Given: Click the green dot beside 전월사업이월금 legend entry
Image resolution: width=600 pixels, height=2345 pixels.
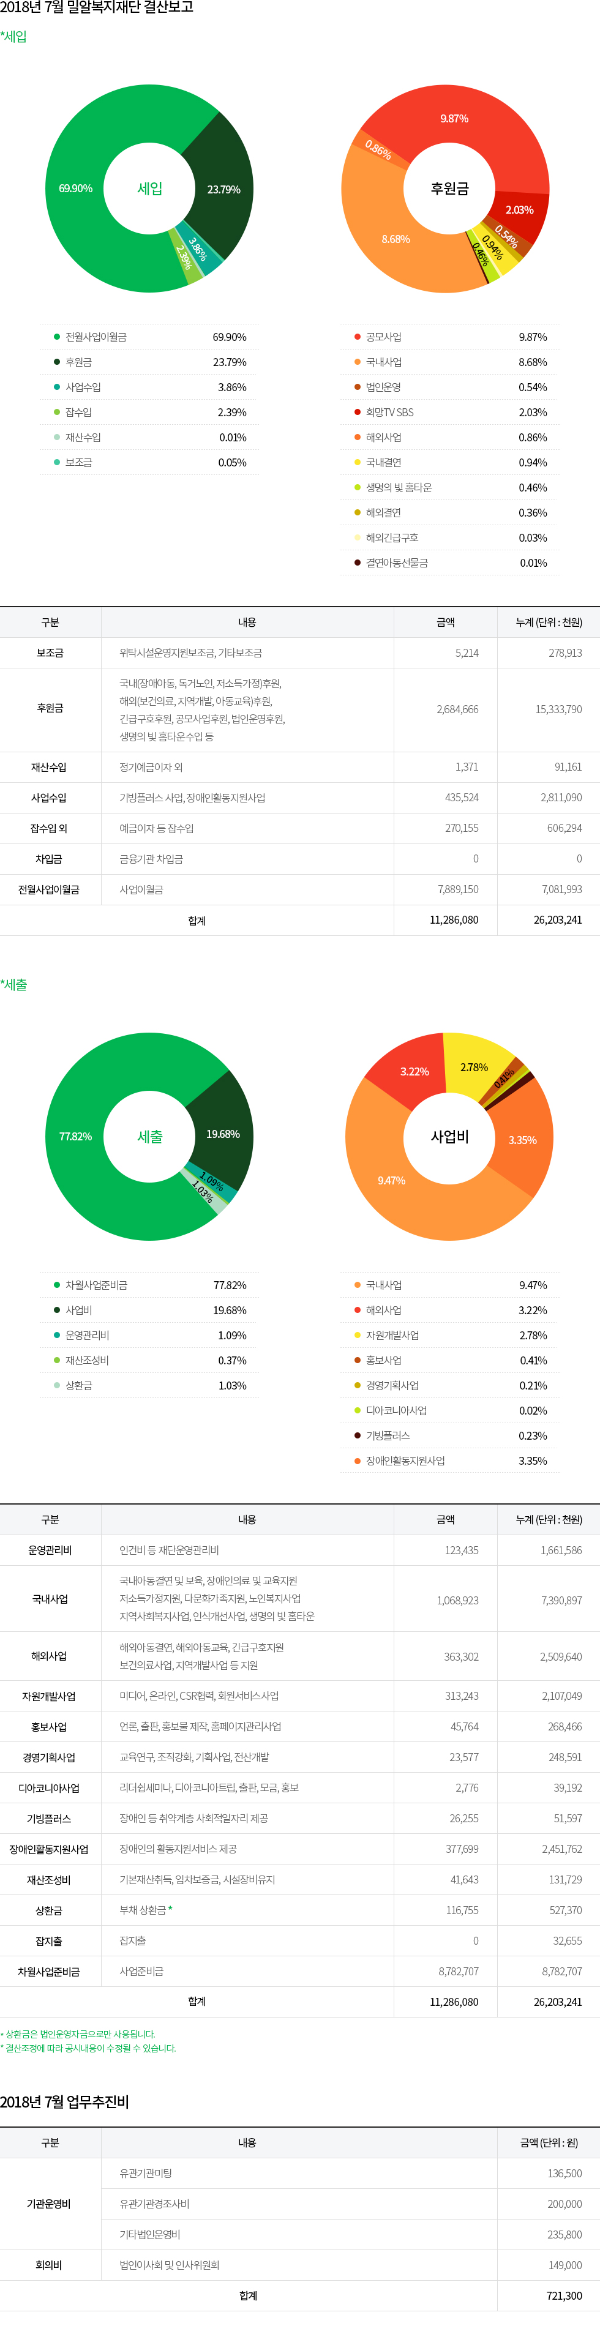Looking at the screenshot, I should [56, 337].
